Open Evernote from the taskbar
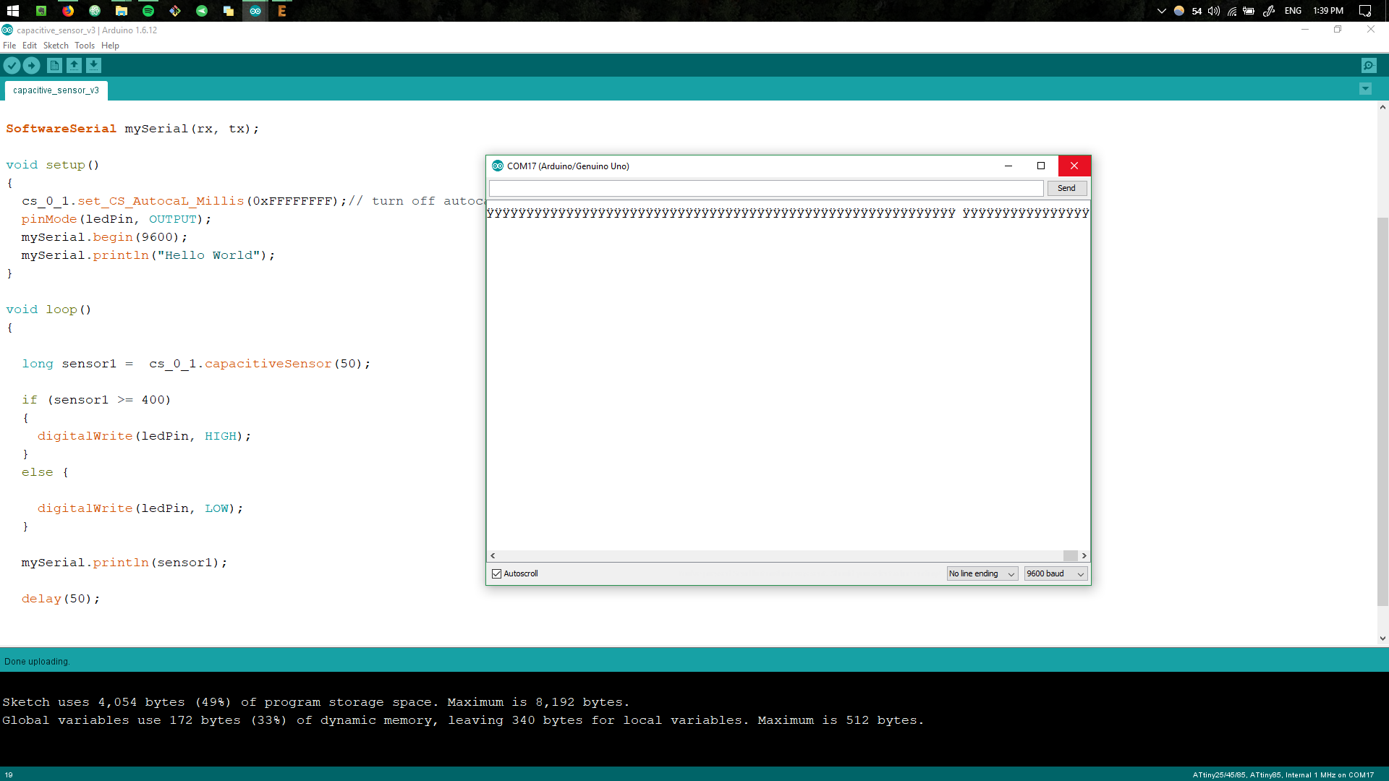1389x781 pixels. coord(41,11)
